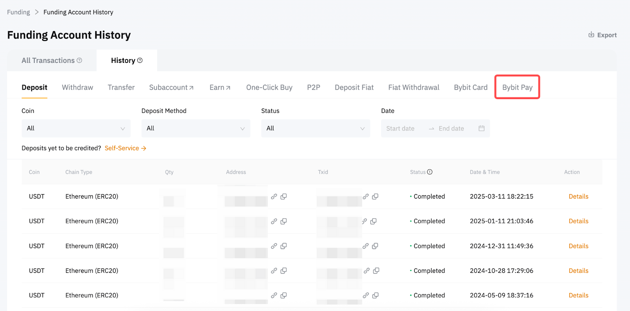Open the Deposit Method dropdown
The height and width of the screenshot is (311, 630).
click(x=196, y=128)
